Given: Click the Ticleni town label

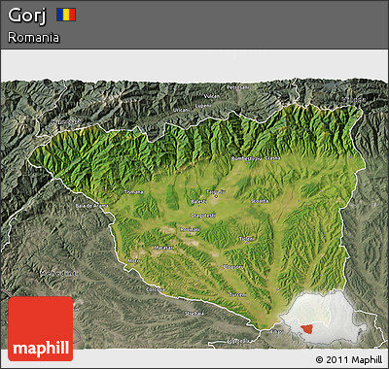Looking at the screenshot, I should (x=247, y=239).
